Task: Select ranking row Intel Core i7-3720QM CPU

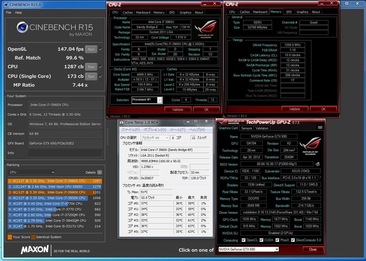Action: coord(55,215)
